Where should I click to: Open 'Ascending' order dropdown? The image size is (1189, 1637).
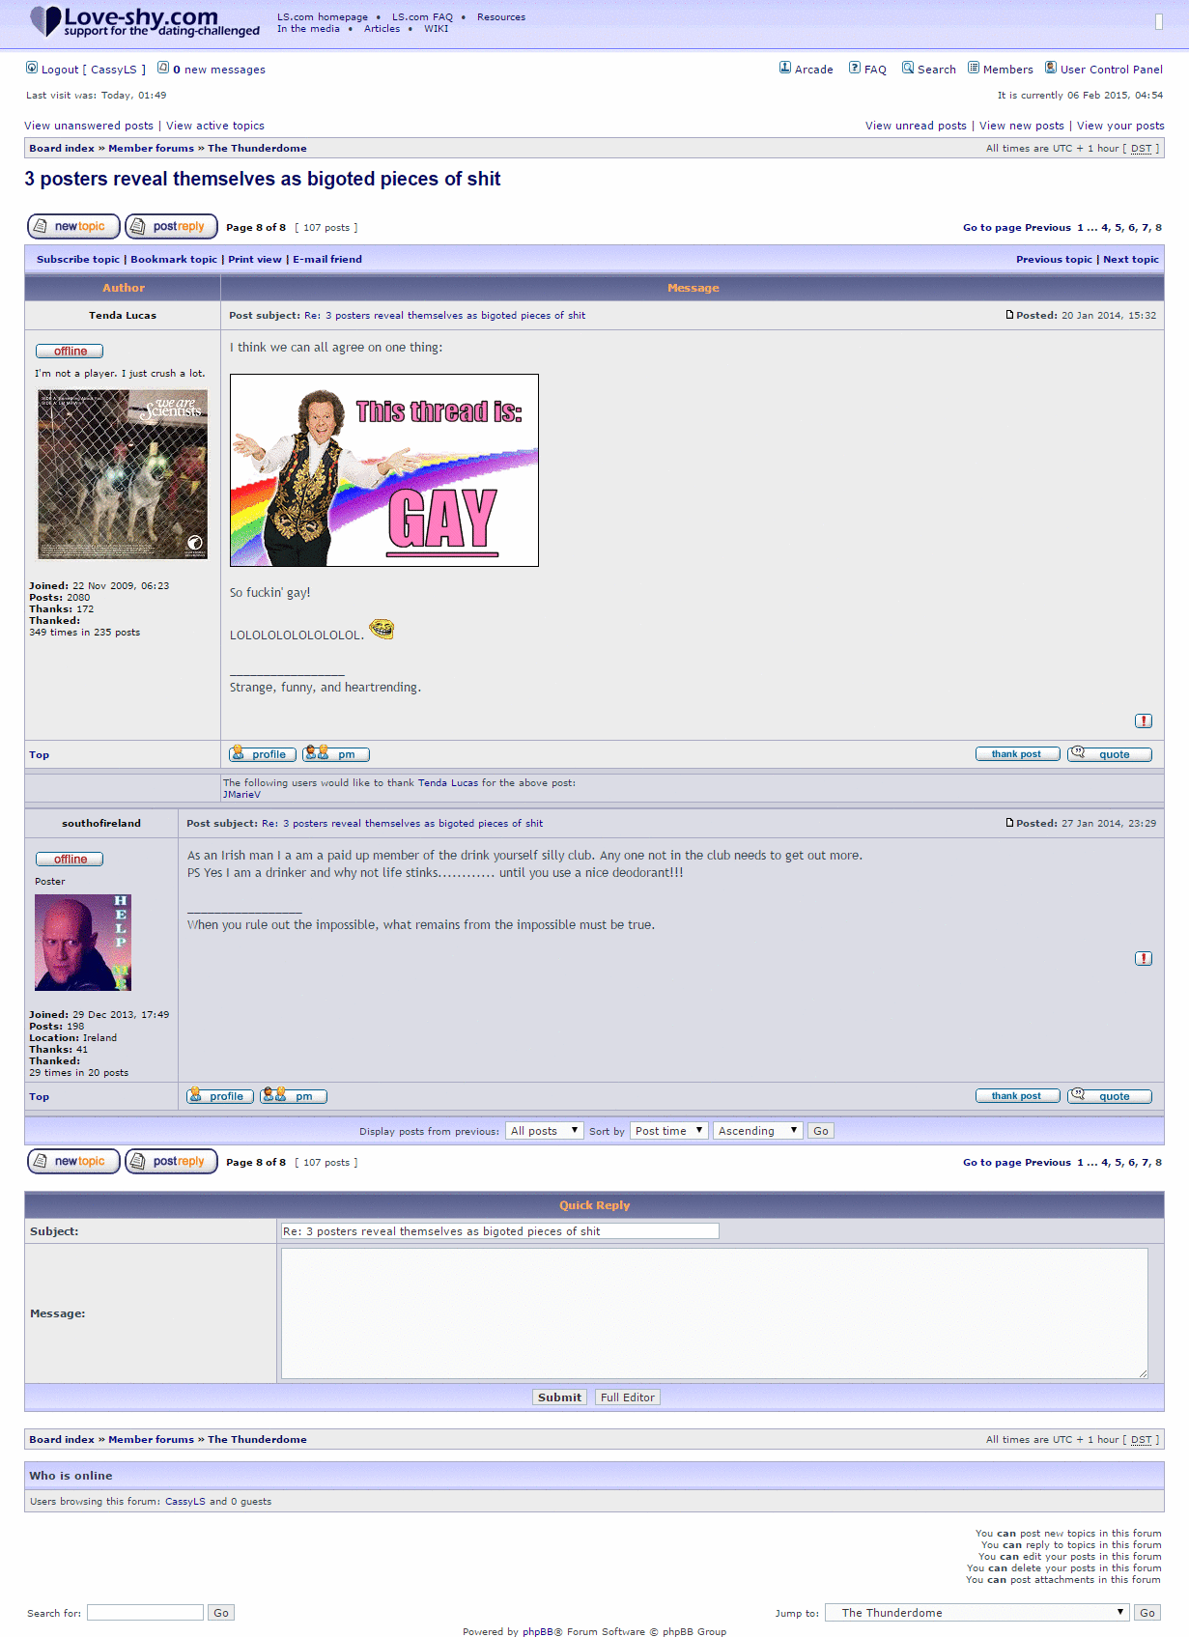[x=758, y=1131]
